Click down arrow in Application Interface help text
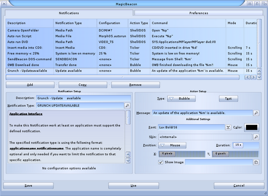The image size is (268, 196). tap(128, 161)
